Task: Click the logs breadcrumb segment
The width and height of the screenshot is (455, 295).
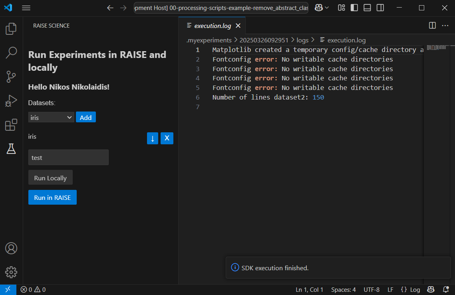Action: pyautogui.click(x=302, y=40)
